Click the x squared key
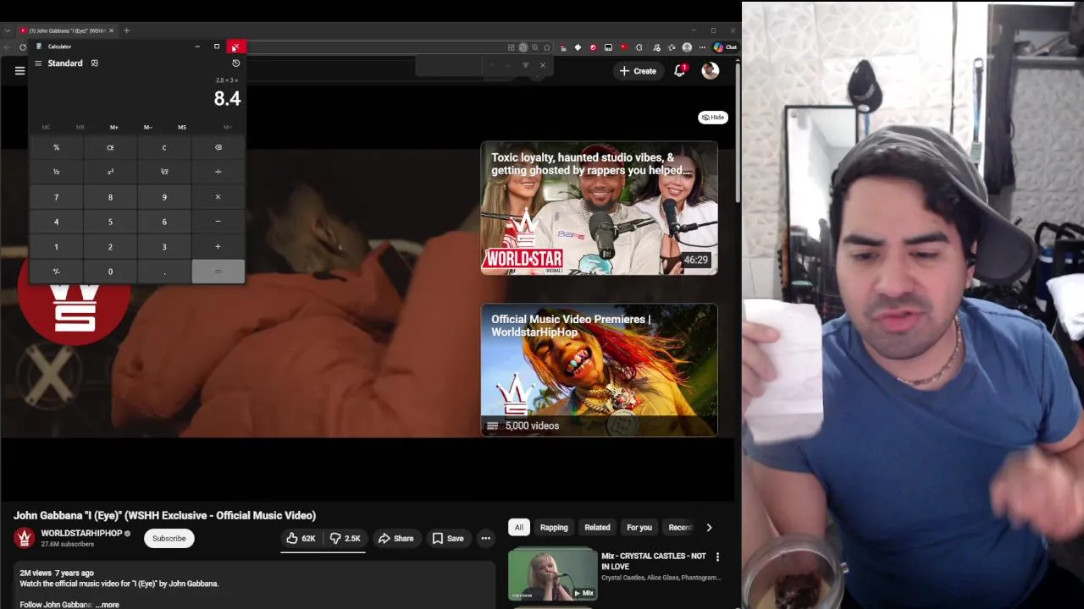The height and width of the screenshot is (609, 1084). point(110,172)
